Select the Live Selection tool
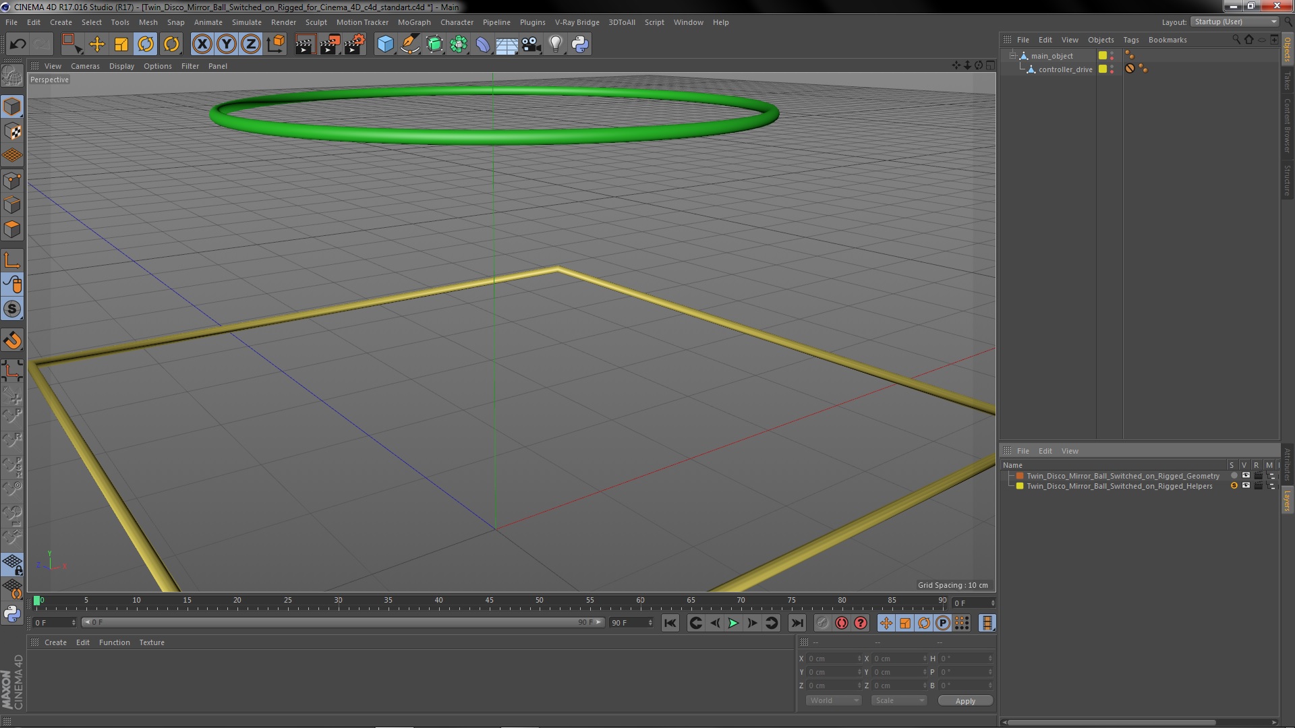The height and width of the screenshot is (728, 1295). (x=71, y=44)
